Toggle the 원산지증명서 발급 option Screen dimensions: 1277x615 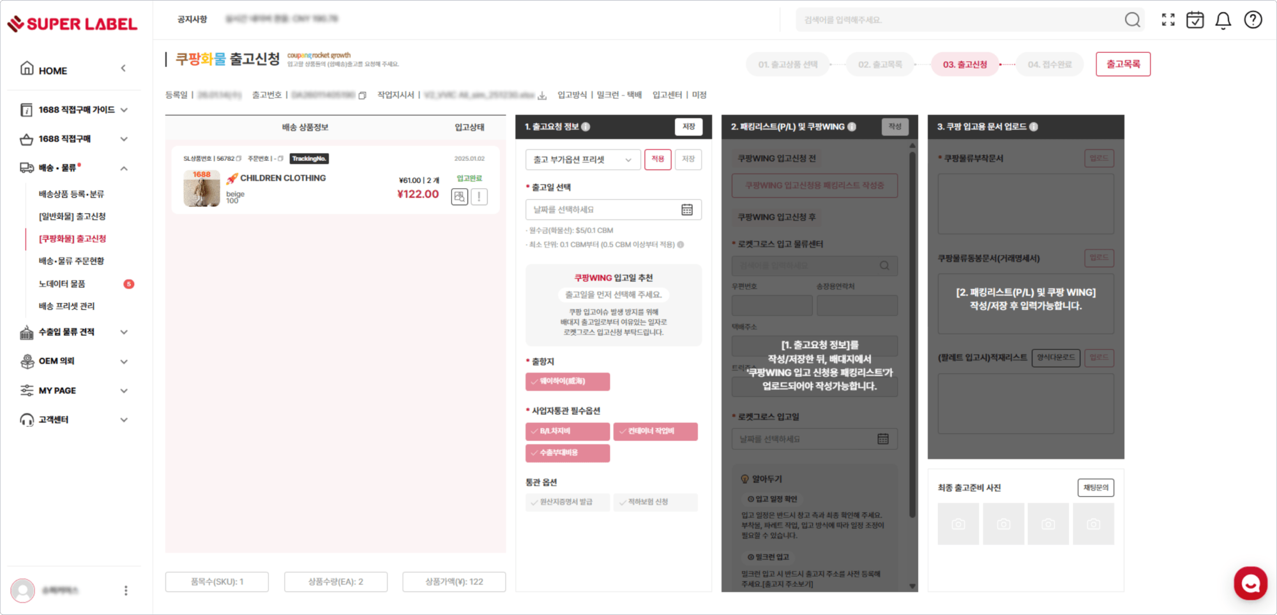(567, 502)
